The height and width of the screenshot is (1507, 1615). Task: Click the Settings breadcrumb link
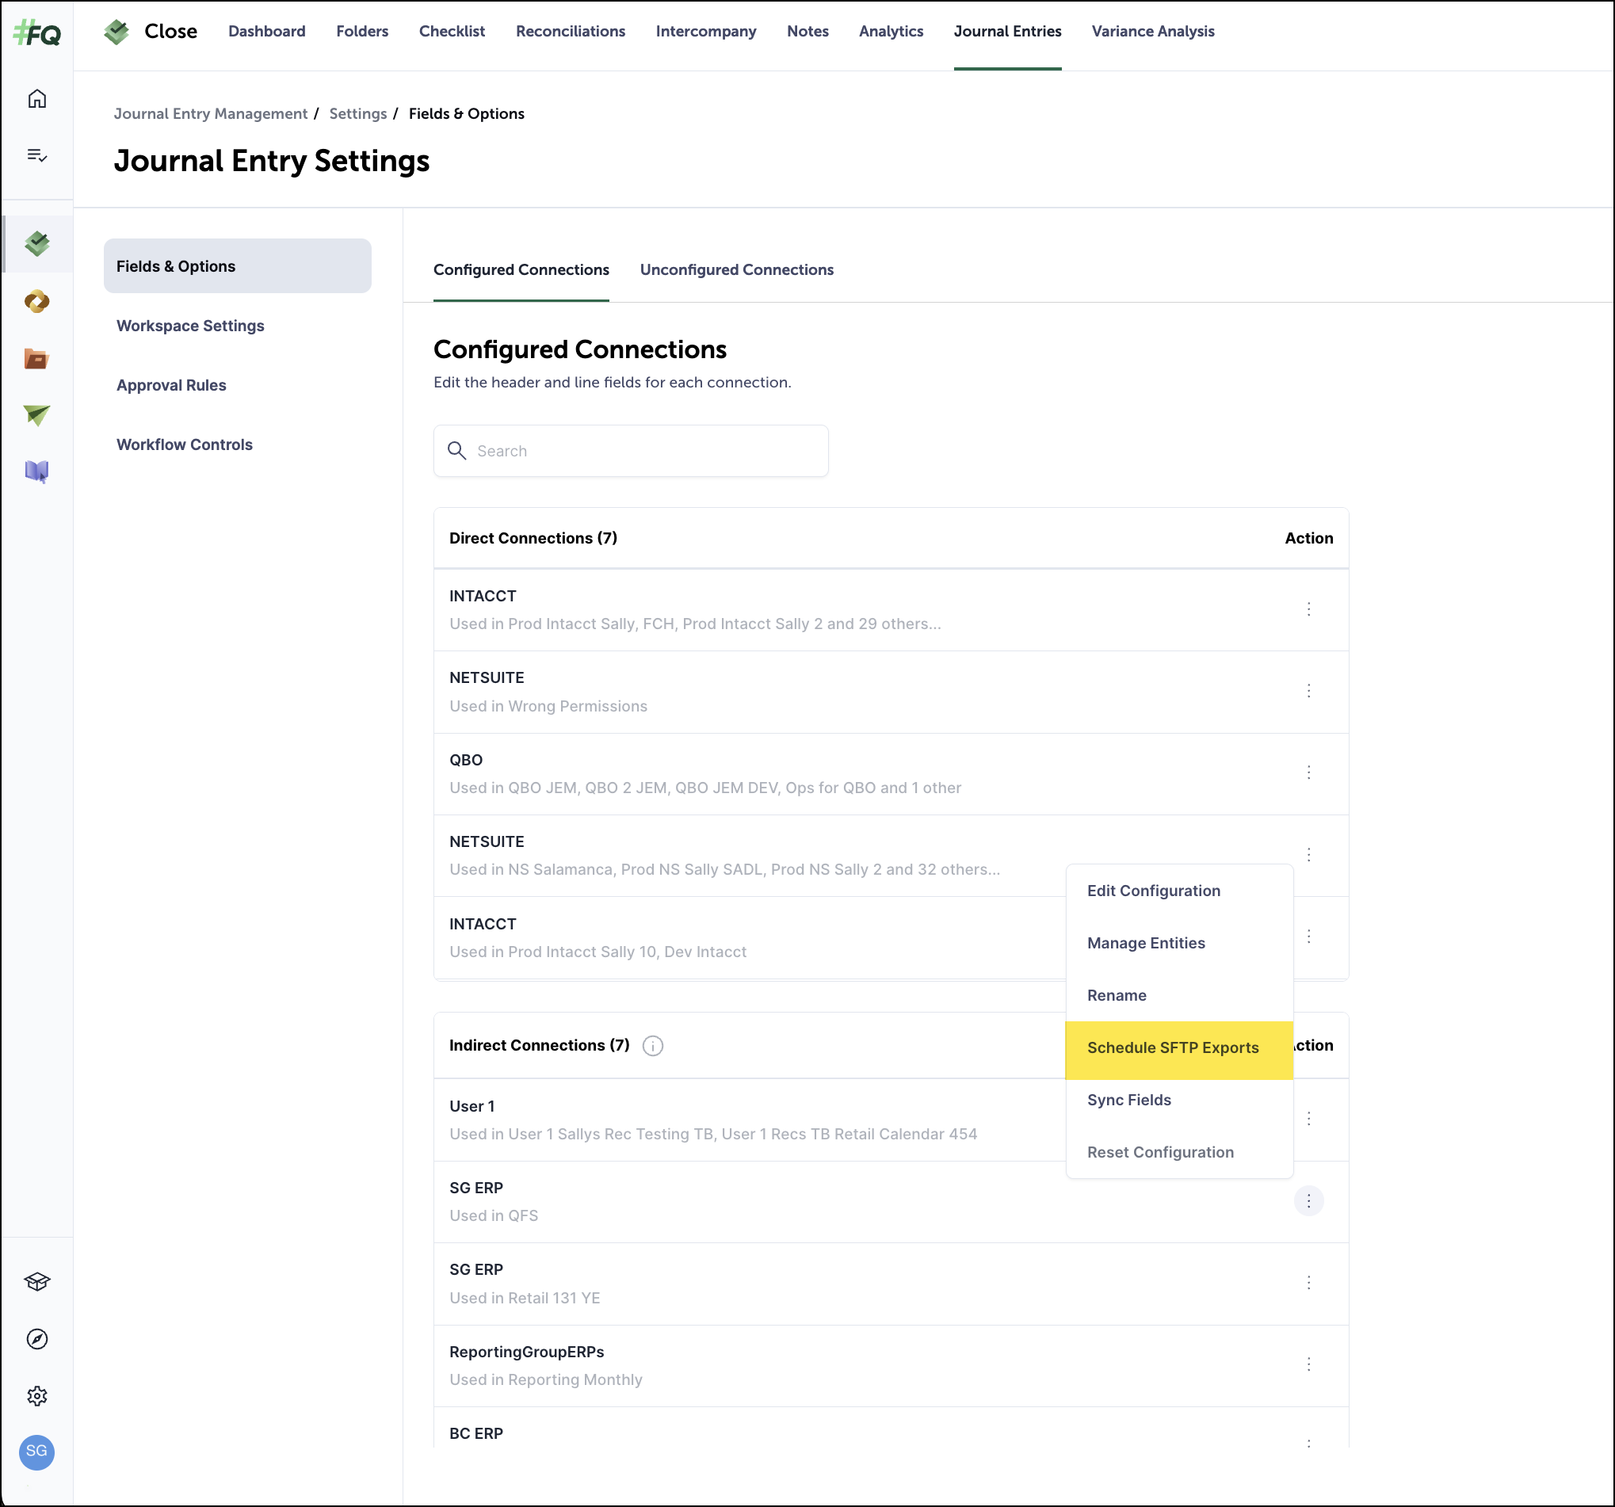tap(357, 114)
